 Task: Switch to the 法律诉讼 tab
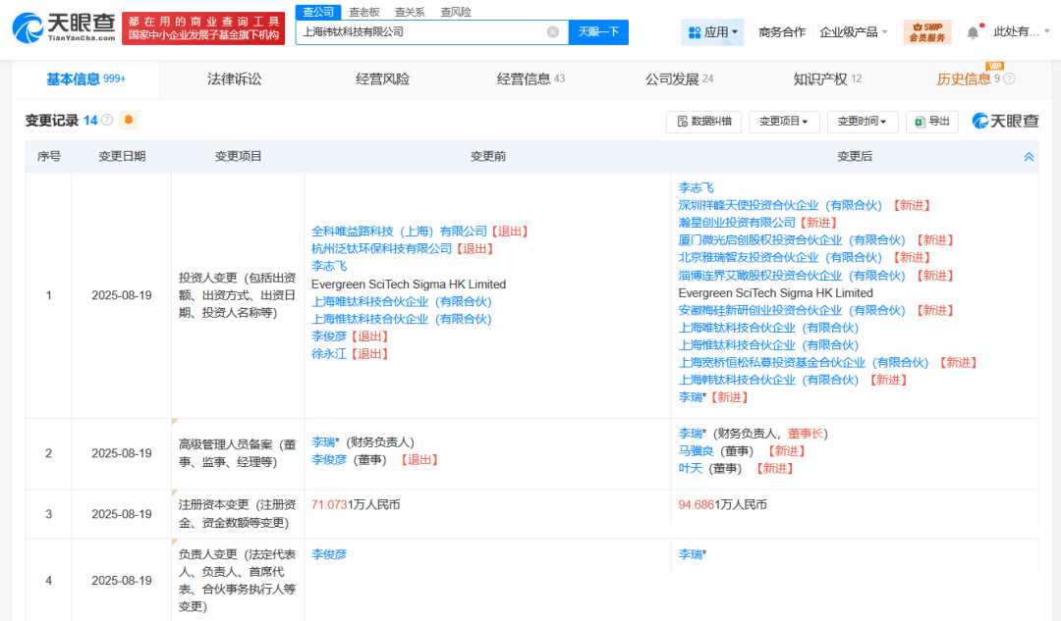click(x=234, y=79)
